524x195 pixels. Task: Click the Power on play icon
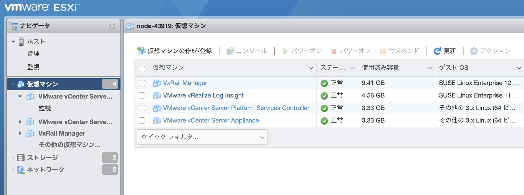click(285, 51)
